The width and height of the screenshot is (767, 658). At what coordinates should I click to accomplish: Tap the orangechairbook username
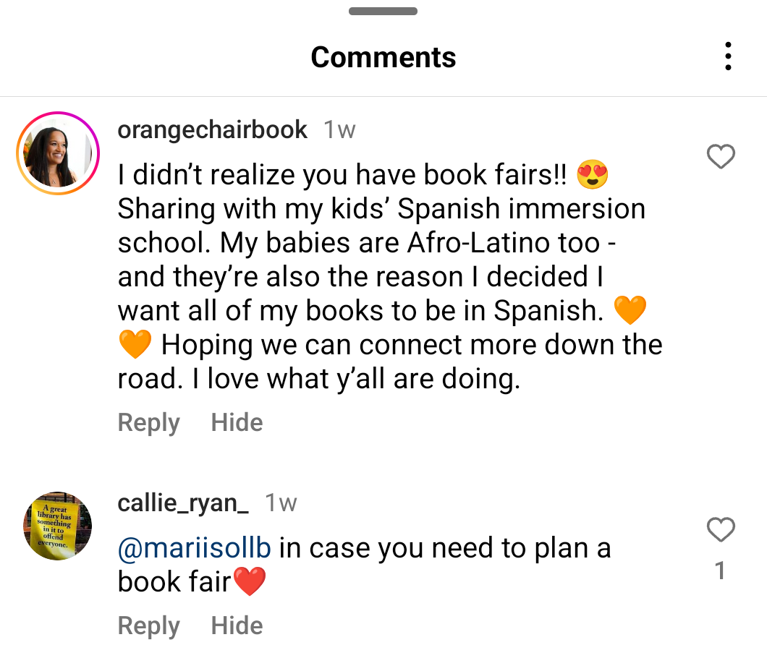(x=212, y=130)
